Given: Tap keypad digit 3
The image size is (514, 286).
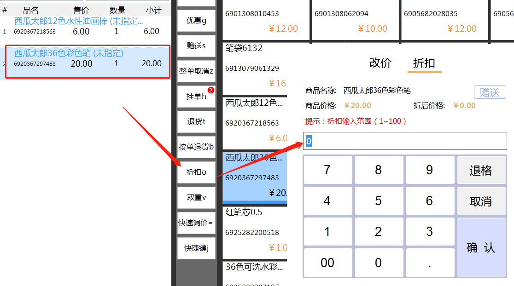Looking at the screenshot, I should click(430, 232).
